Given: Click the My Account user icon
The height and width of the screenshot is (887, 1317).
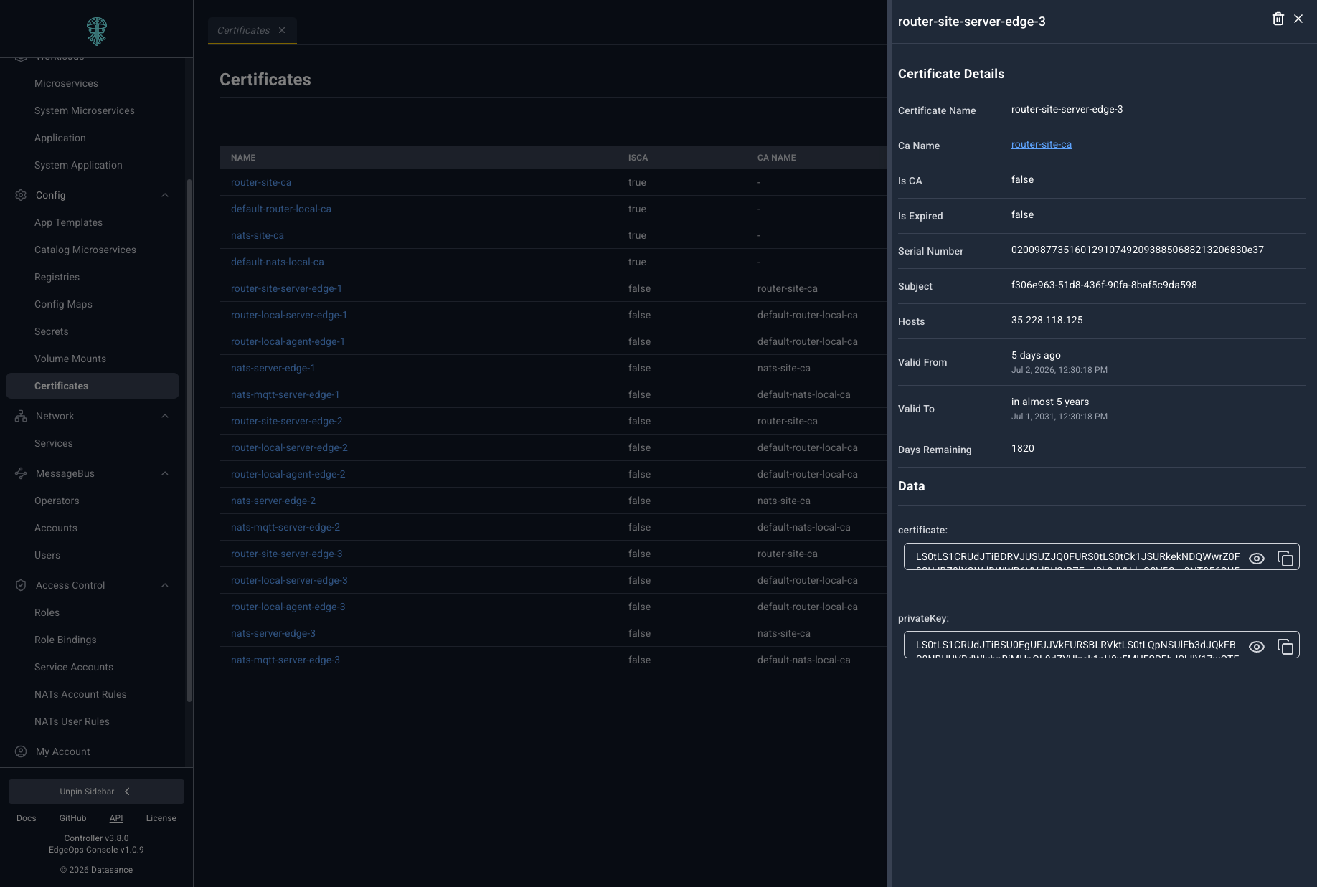Looking at the screenshot, I should pos(21,751).
